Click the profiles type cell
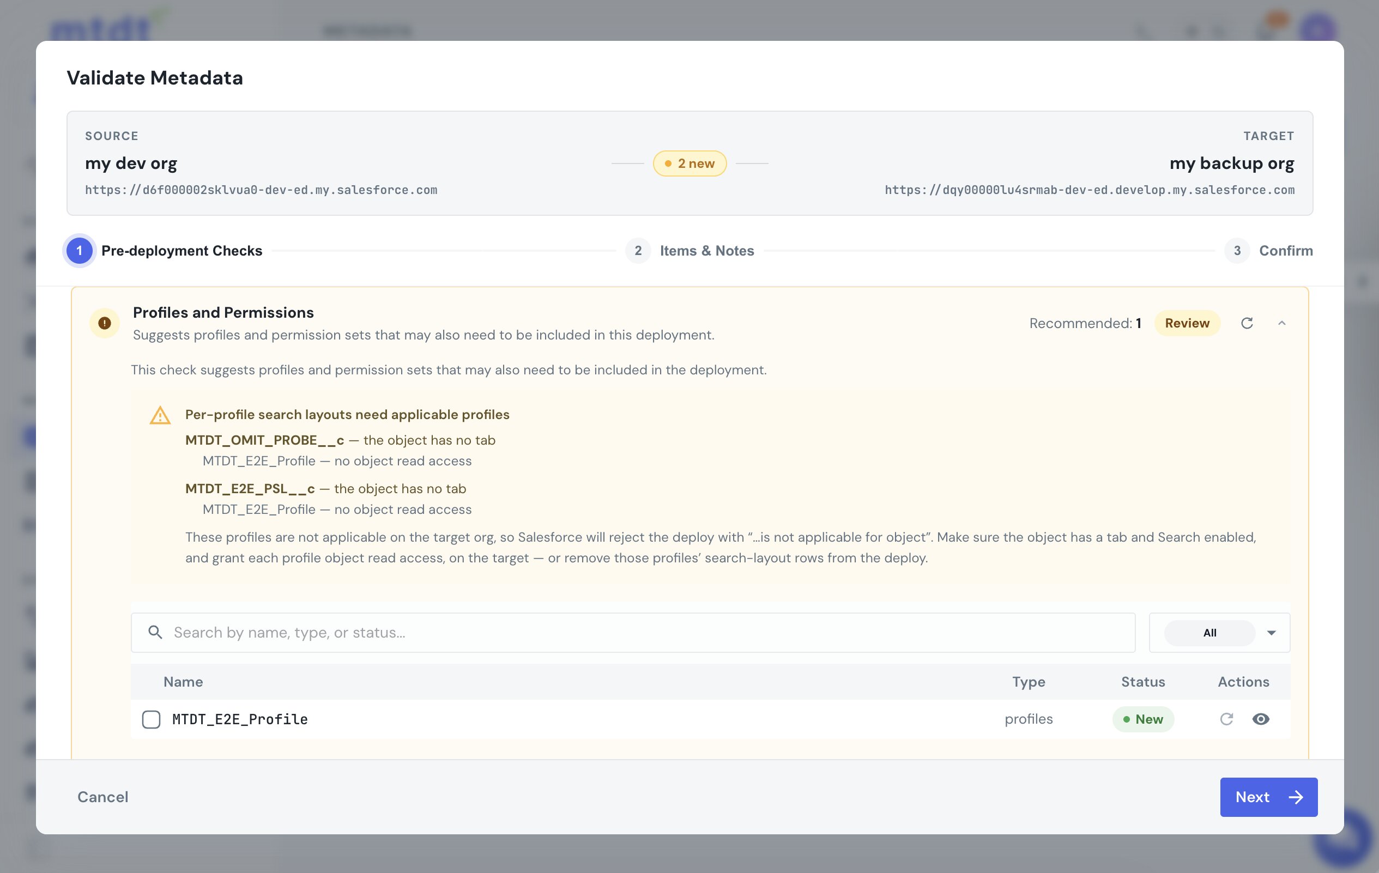The height and width of the screenshot is (873, 1379). pos(1029,719)
